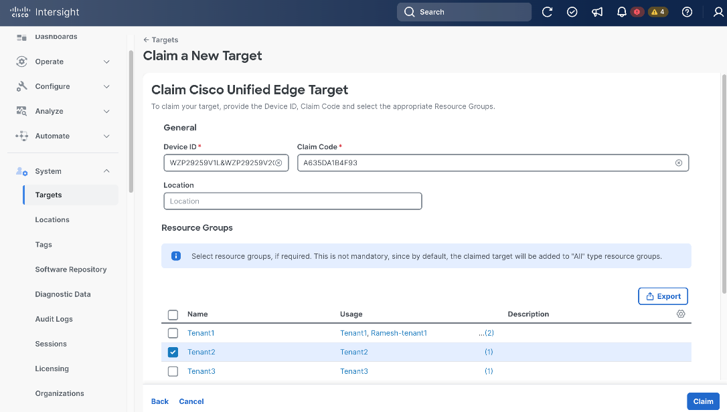Open the Ramesh-tenant1 usage link

[x=399, y=333]
